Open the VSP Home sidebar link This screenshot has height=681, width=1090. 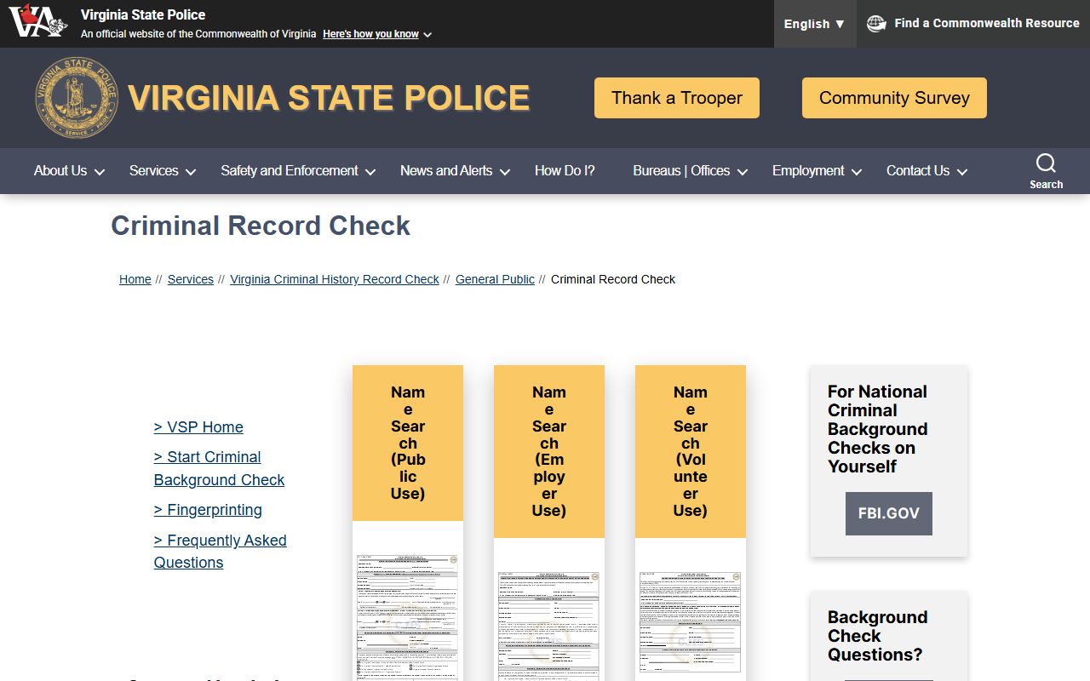click(x=198, y=427)
